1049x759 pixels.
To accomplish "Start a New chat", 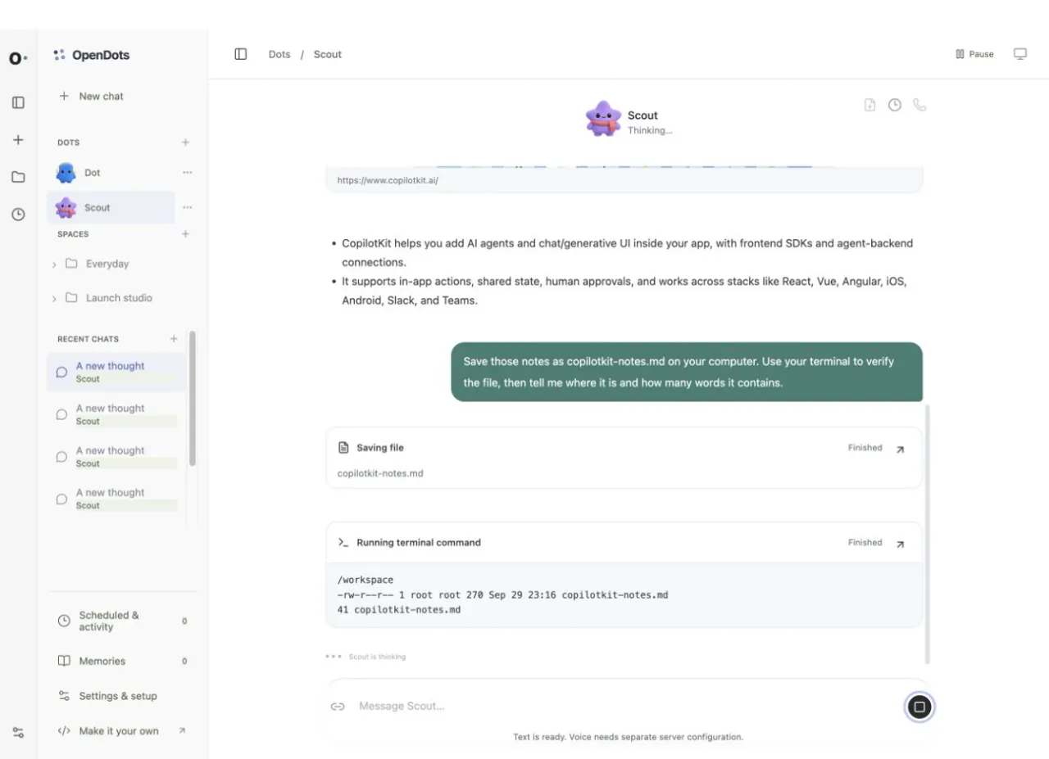I will pos(92,97).
